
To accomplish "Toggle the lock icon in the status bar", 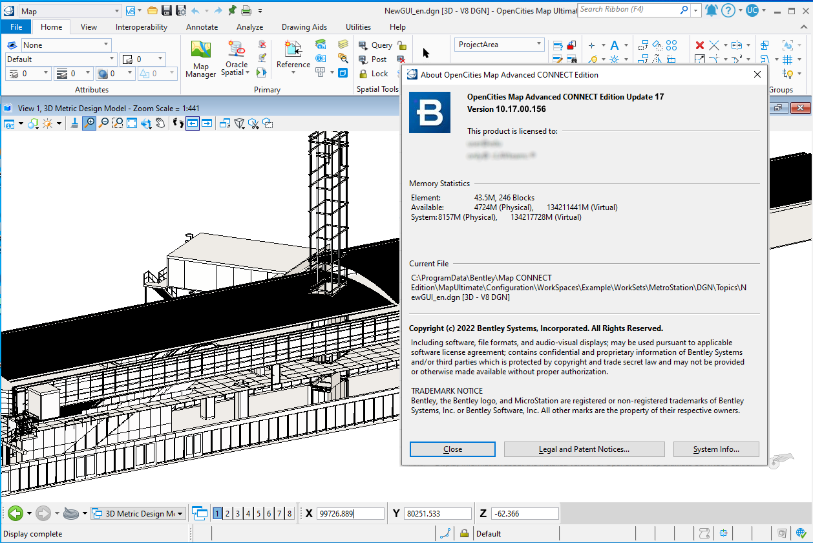I will tap(464, 534).
